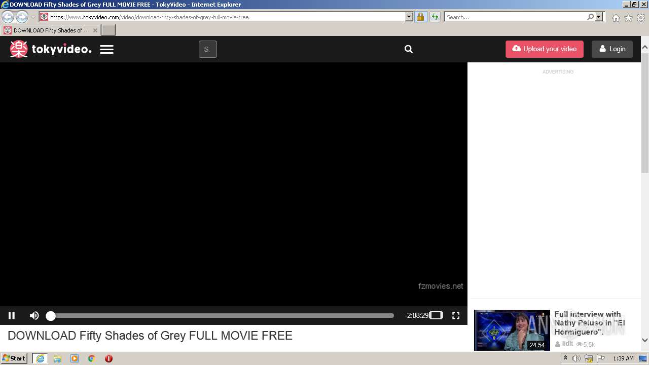
Task: Refresh the page
Action: tap(435, 17)
